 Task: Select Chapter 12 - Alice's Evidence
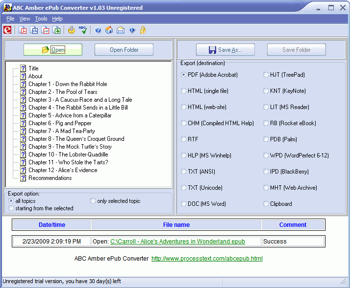click(63, 170)
